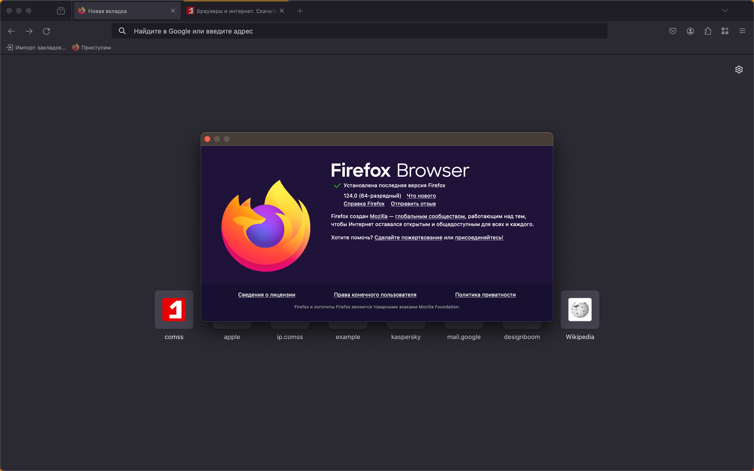Open the Firefox account menu

tap(691, 31)
